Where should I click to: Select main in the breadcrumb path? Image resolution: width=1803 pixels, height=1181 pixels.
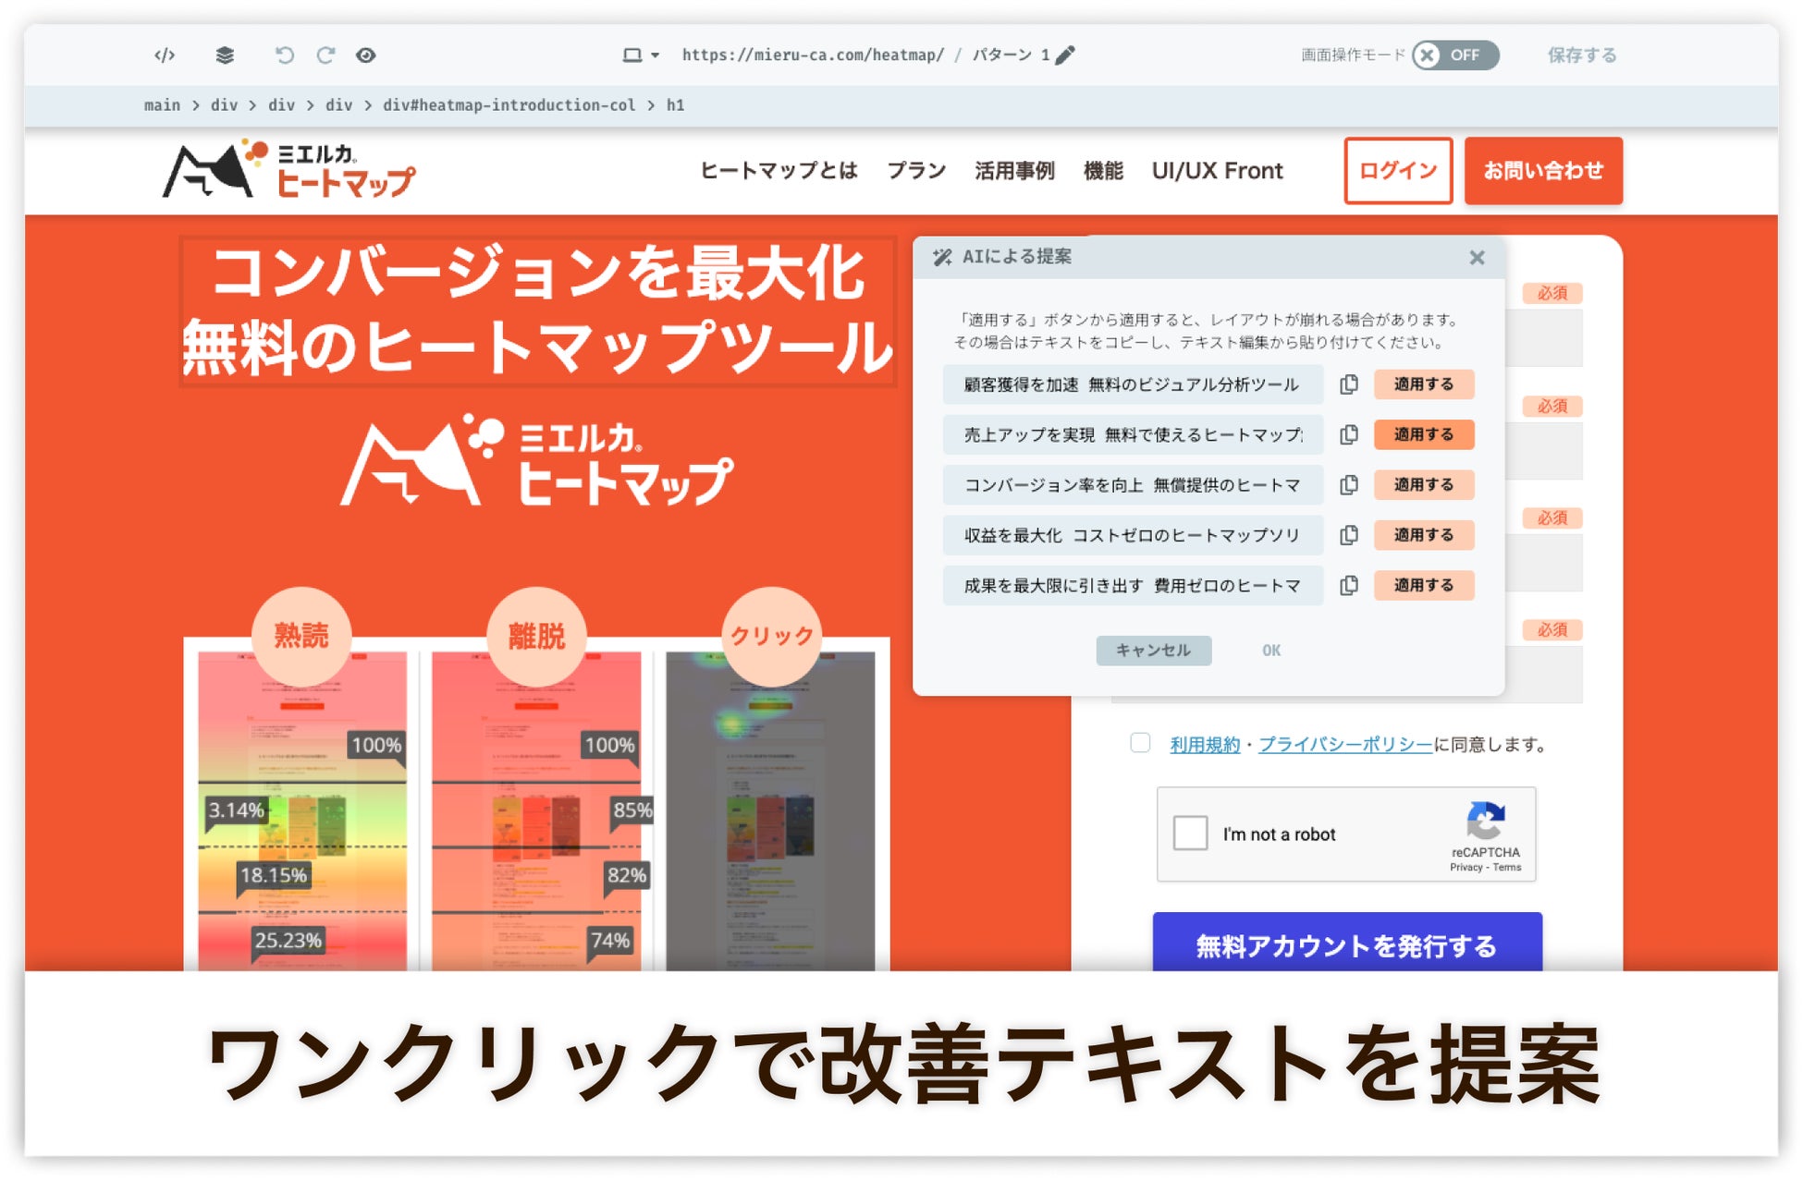point(162,105)
